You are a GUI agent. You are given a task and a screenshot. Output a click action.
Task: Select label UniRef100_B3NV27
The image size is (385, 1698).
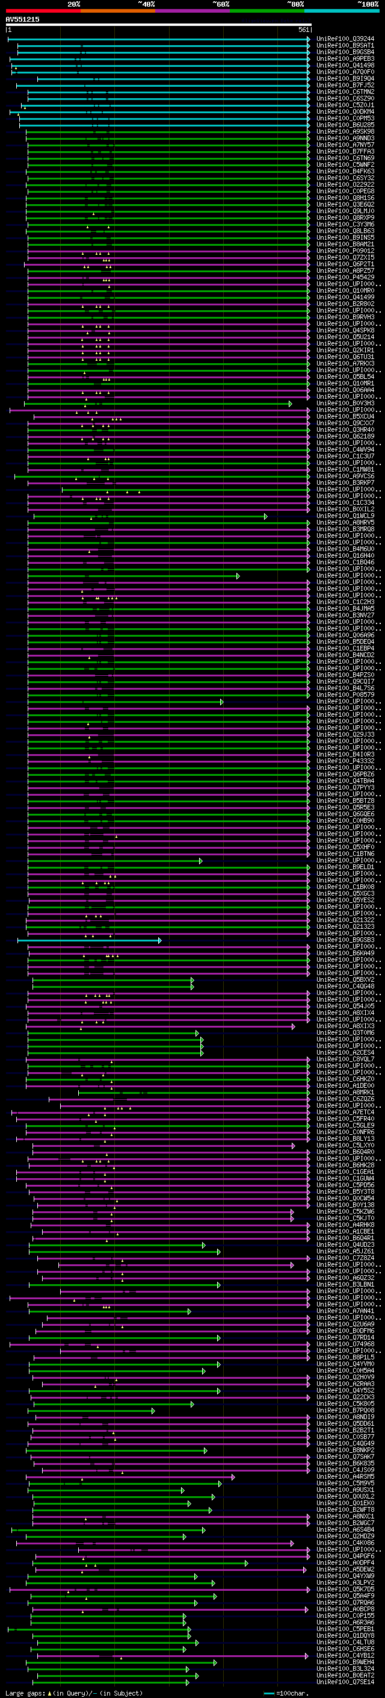[x=345, y=615]
